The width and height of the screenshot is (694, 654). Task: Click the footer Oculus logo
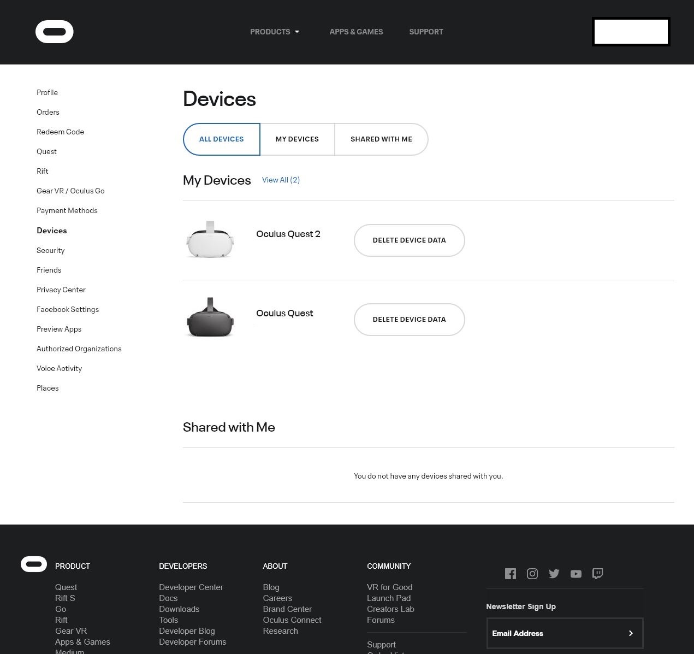(34, 564)
